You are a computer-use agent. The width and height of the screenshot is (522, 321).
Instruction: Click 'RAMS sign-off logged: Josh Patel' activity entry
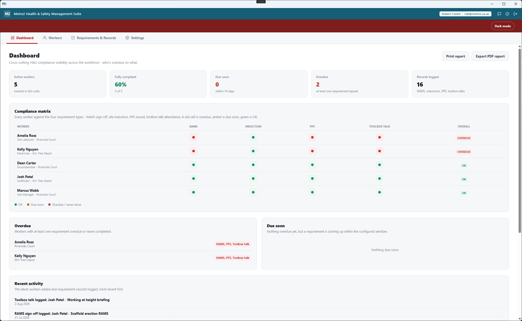[x=259, y=315]
